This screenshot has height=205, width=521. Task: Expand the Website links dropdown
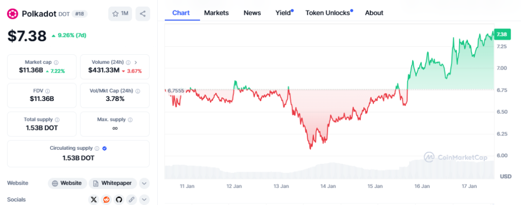144,183
